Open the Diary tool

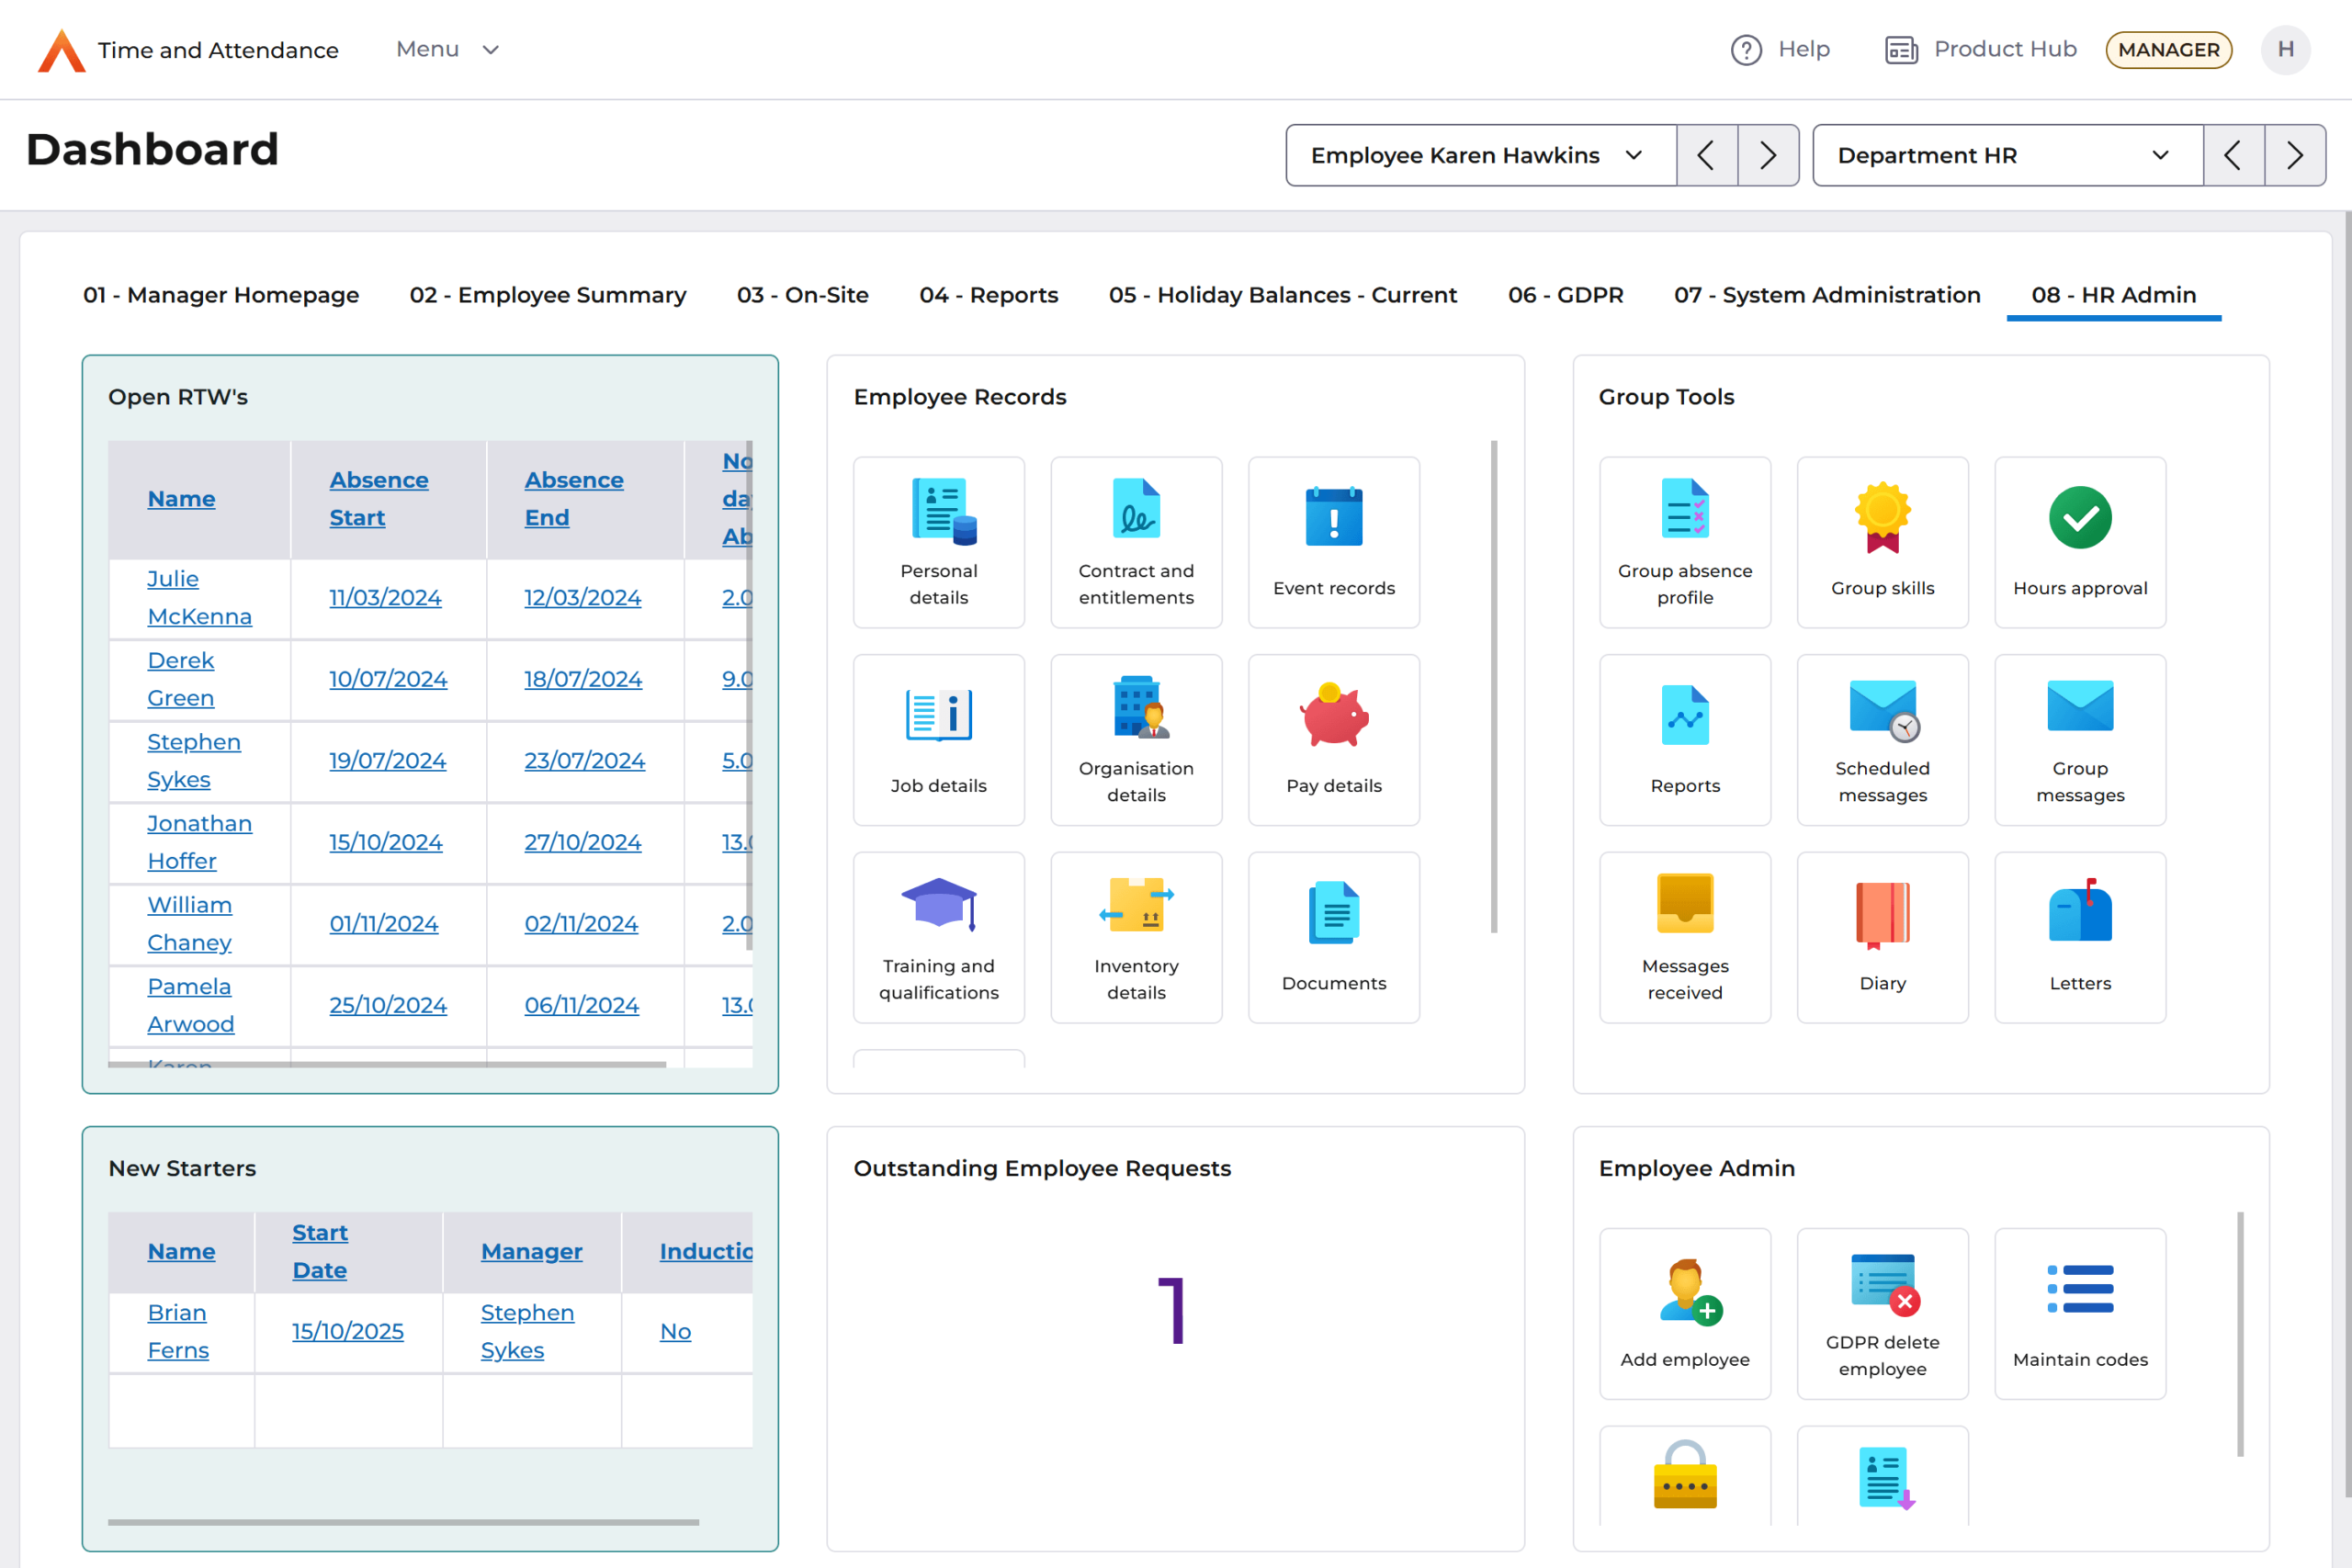tap(1881, 936)
